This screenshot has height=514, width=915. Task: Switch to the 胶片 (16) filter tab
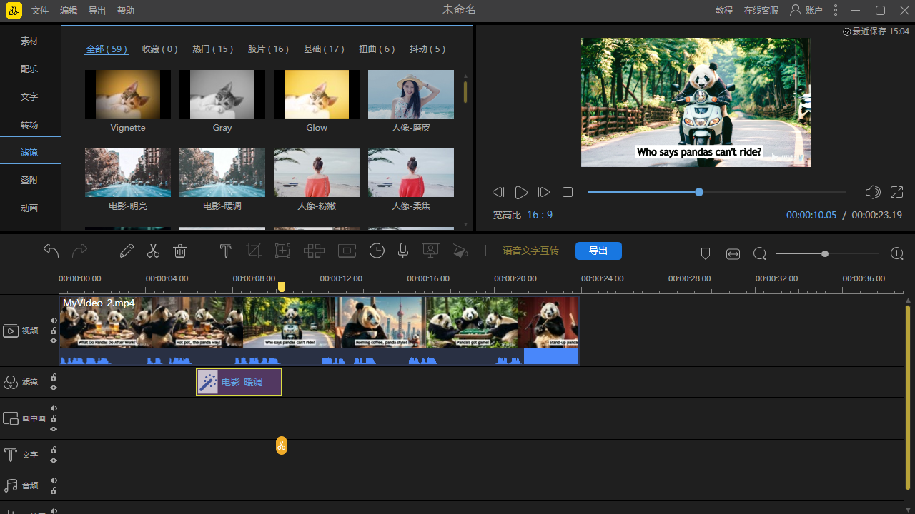(268, 49)
